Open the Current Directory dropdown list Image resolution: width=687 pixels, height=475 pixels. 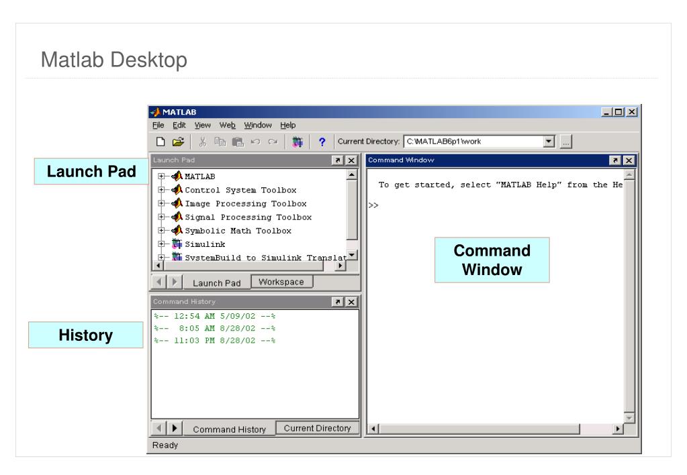click(x=549, y=142)
